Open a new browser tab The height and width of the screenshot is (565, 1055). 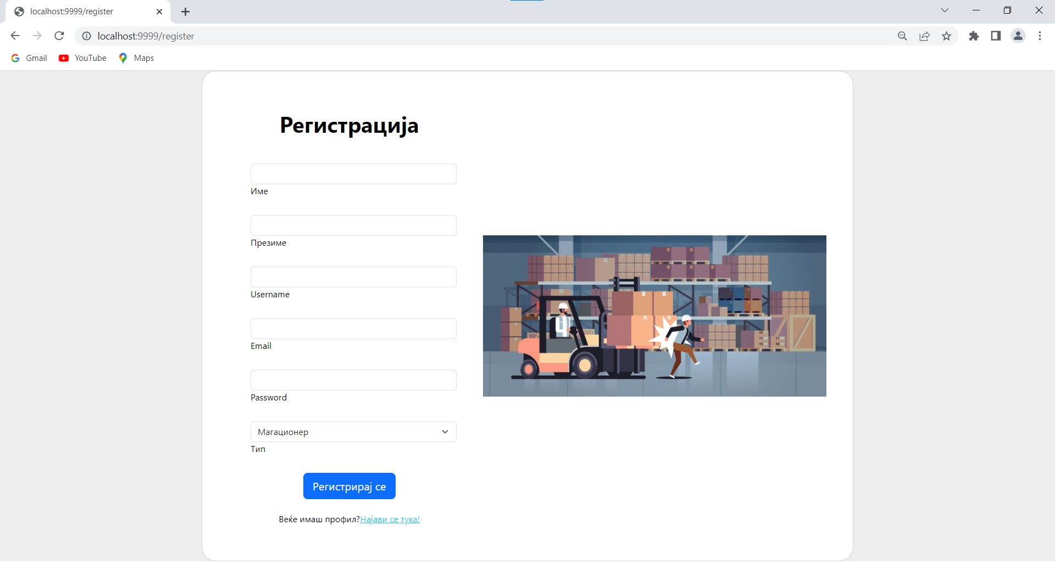pos(185,12)
